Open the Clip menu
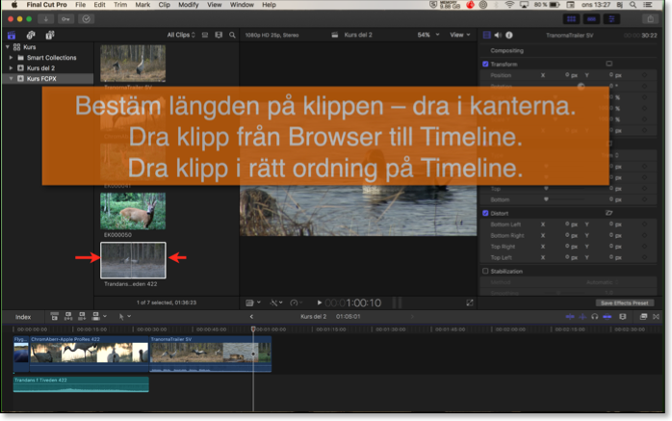The width and height of the screenshot is (672, 421). (x=164, y=5)
